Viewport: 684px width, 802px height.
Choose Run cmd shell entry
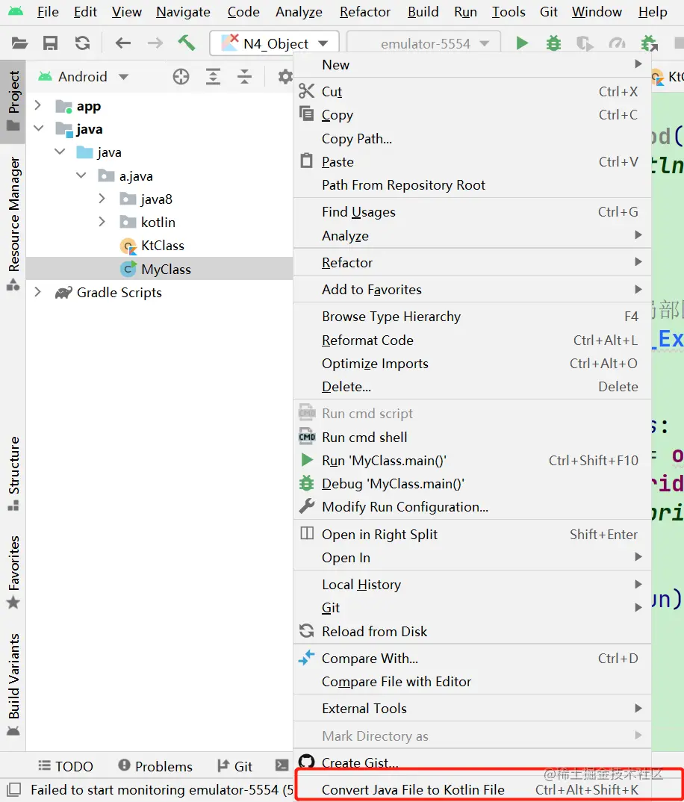coord(472,438)
